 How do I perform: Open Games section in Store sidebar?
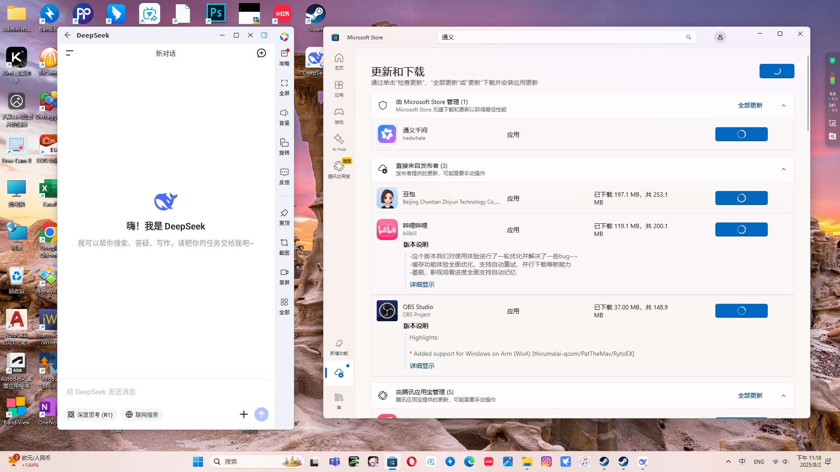(339, 116)
